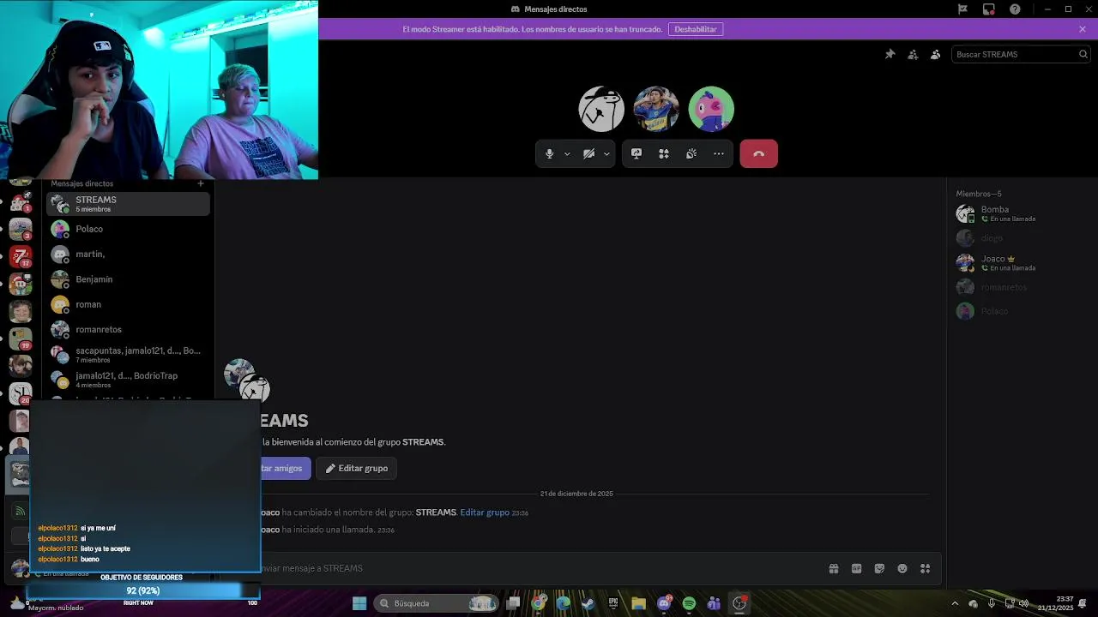Focus the Enviar mensaje a STREAMS box
1098x617 pixels.
[x=540, y=568]
